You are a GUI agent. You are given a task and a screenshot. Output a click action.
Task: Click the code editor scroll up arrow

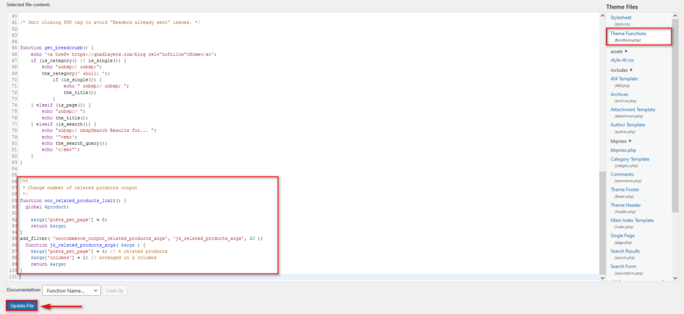click(603, 16)
